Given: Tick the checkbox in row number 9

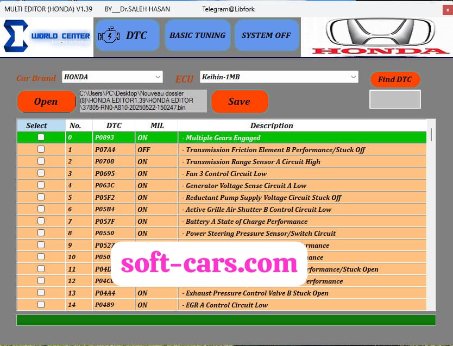Looking at the screenshot, I should [x=41, y=245].
